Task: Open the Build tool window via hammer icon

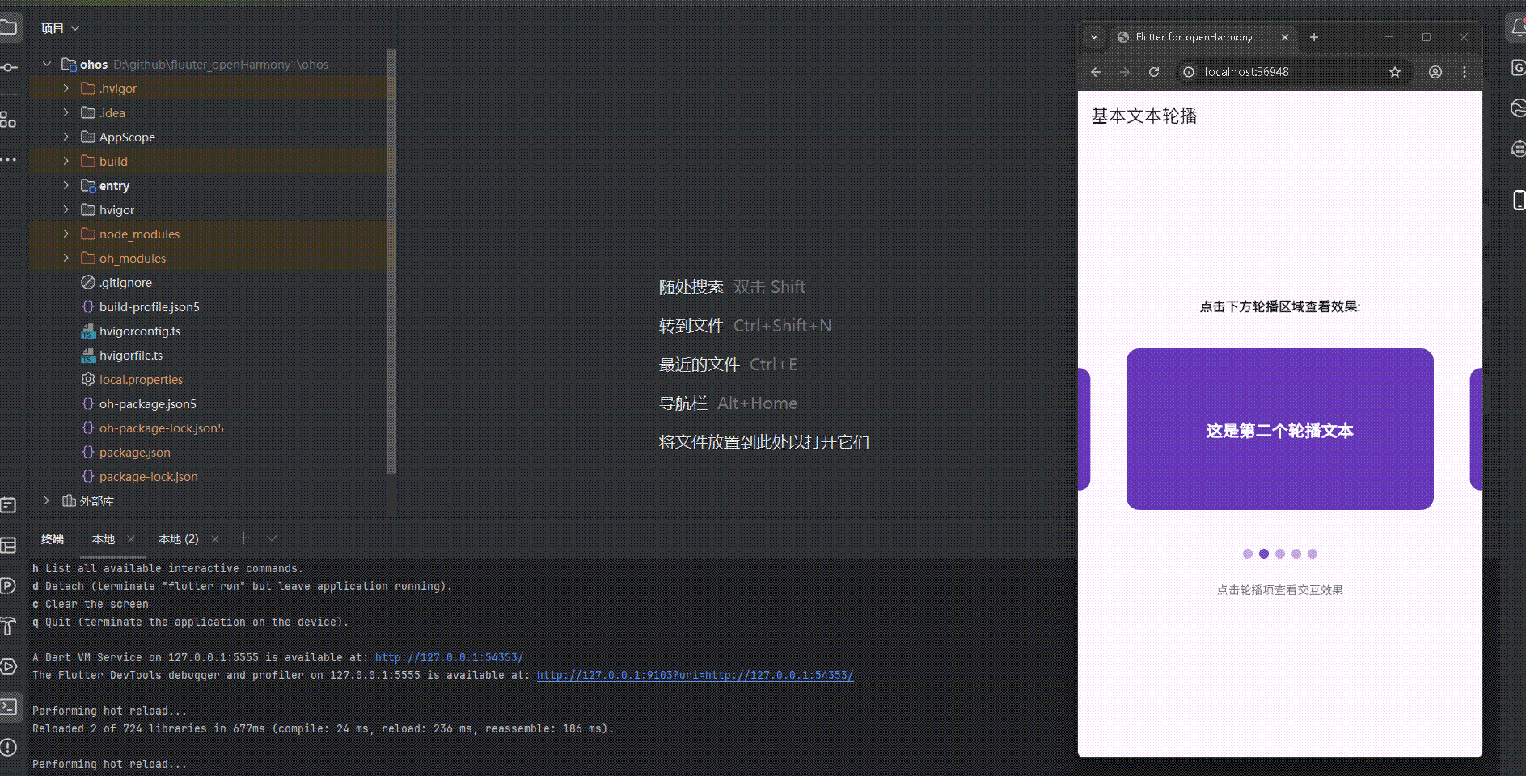Action: coord(9,626)
